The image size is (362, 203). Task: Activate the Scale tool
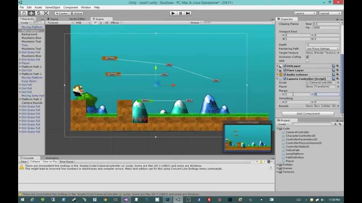coord(46,13)
